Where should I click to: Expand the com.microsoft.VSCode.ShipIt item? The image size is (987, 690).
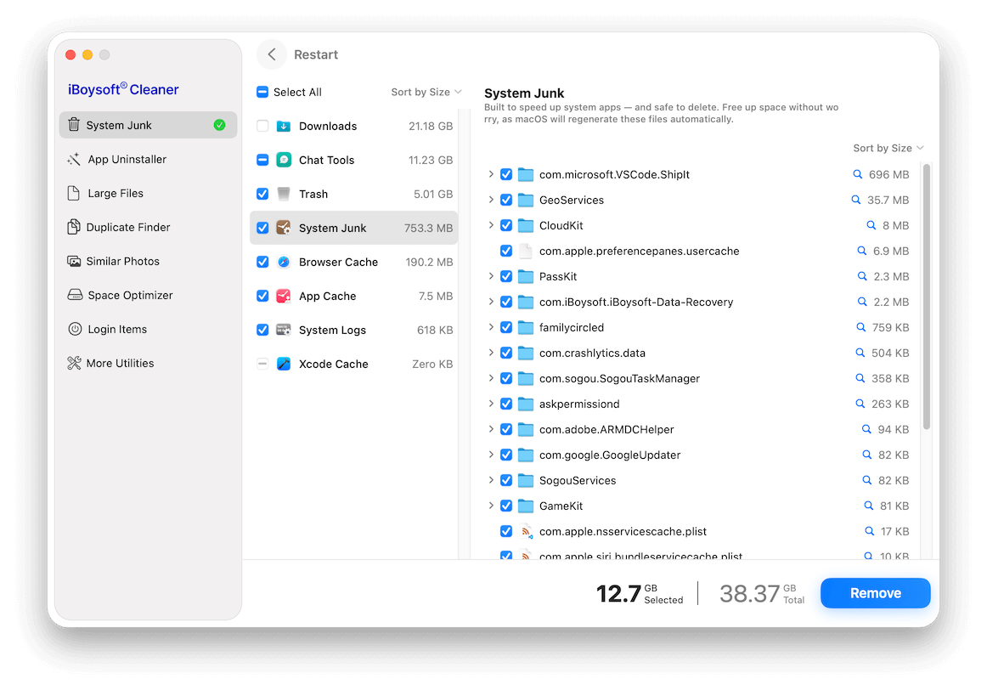[491, 174]
